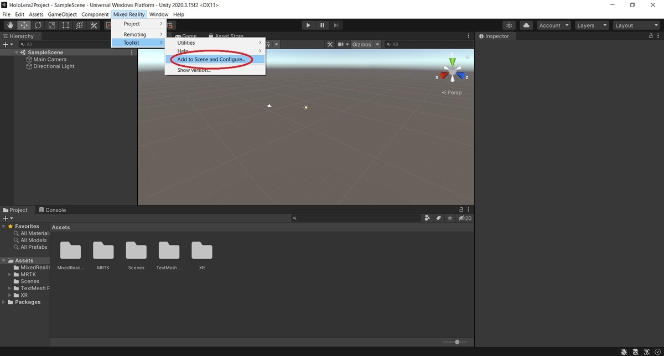
Task: Open the Account dropdown
Action: (x=554, y=25)
